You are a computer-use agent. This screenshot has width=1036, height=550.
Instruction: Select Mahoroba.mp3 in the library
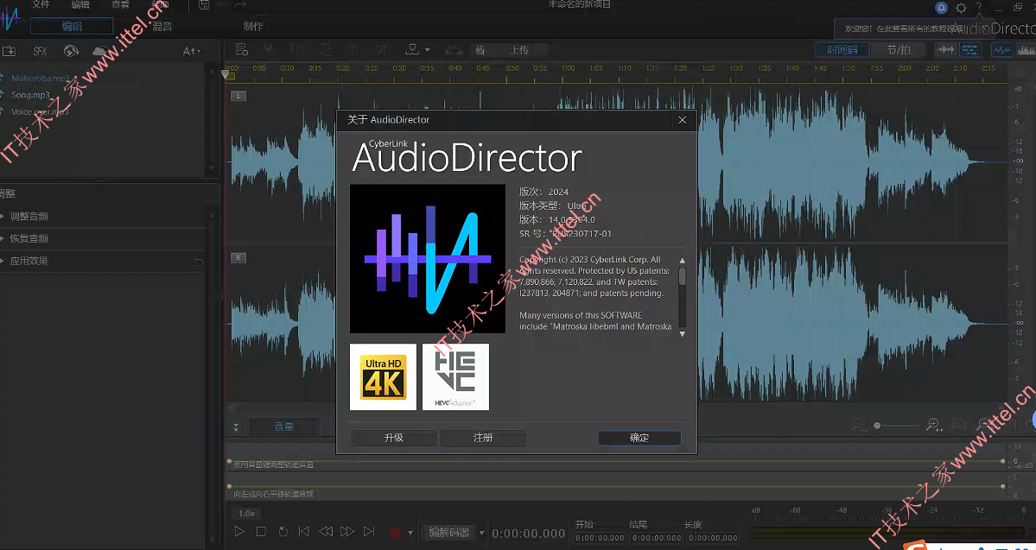tap(41, 78)
